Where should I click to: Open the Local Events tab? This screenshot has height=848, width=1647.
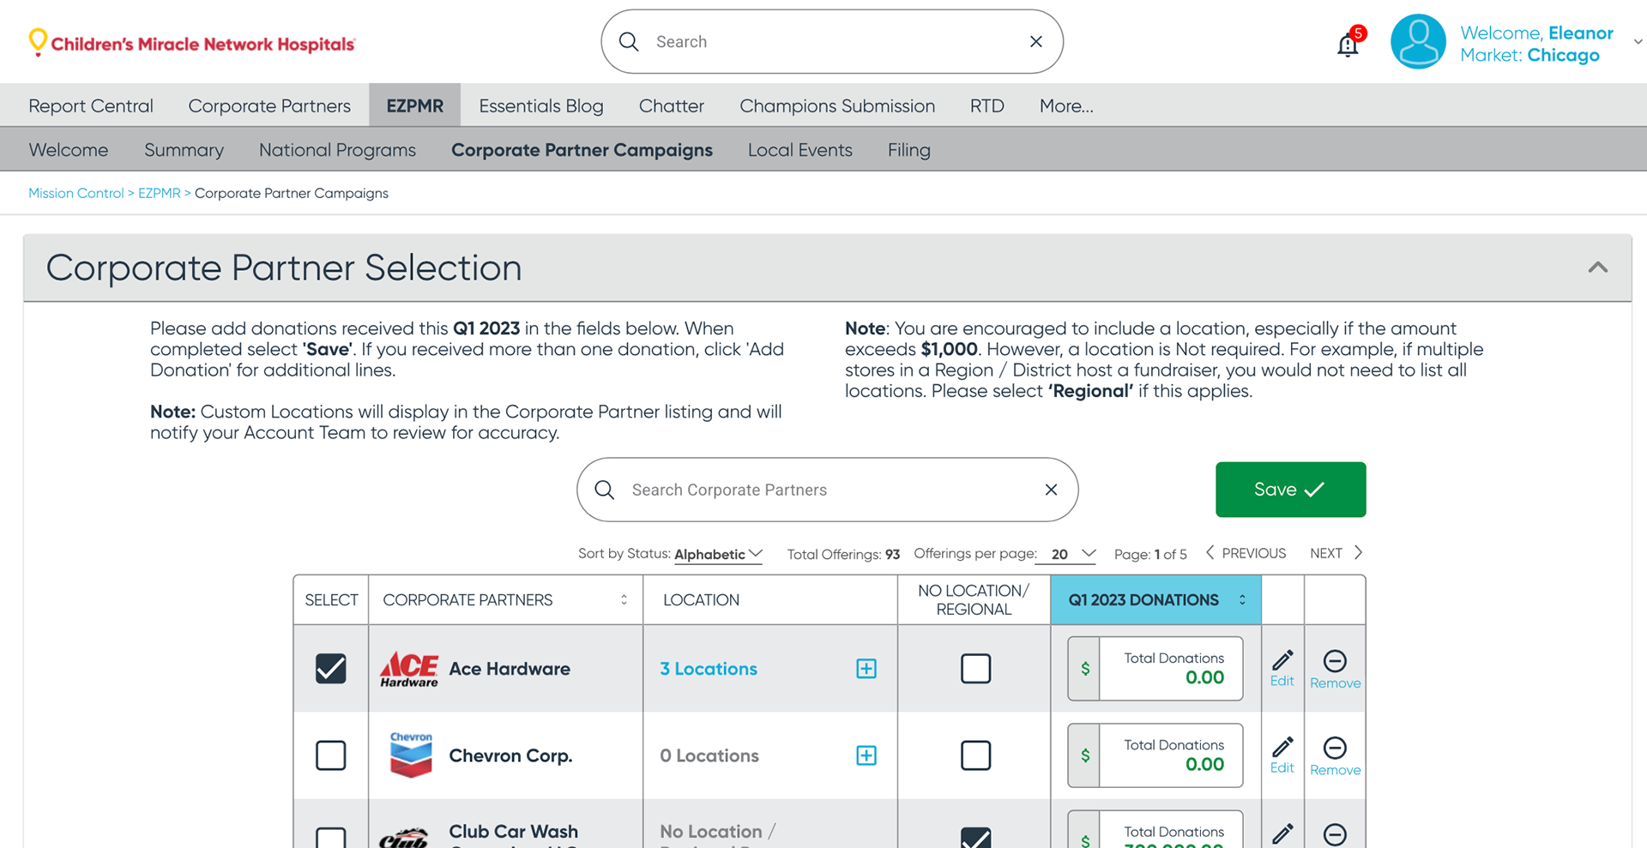(799, 150)
